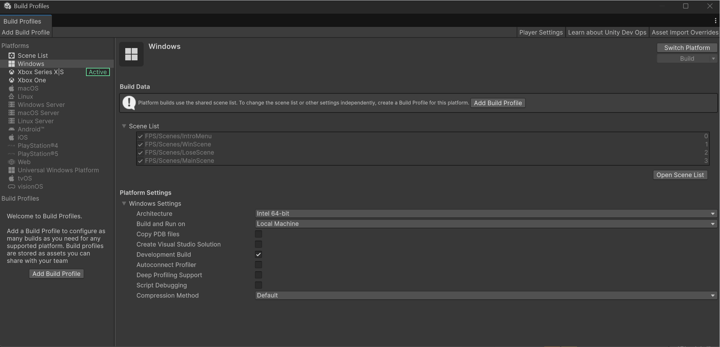Click the Open Scene List button
The height and width of the screenshot is (347, 720).
(680, 175)
